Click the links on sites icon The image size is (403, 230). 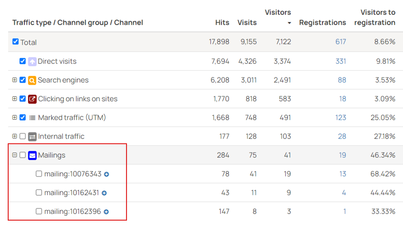32,99
